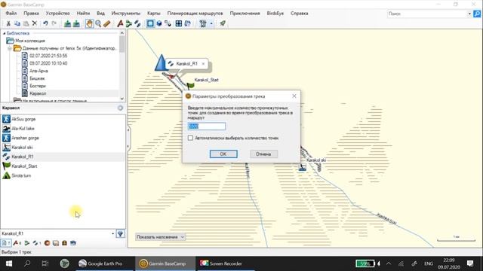Open activity profile dropdown arrow in toolbar

tap(211, 23)
